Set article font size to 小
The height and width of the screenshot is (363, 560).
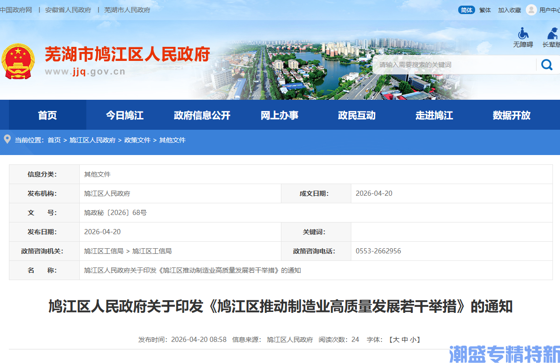pos(413,340)
